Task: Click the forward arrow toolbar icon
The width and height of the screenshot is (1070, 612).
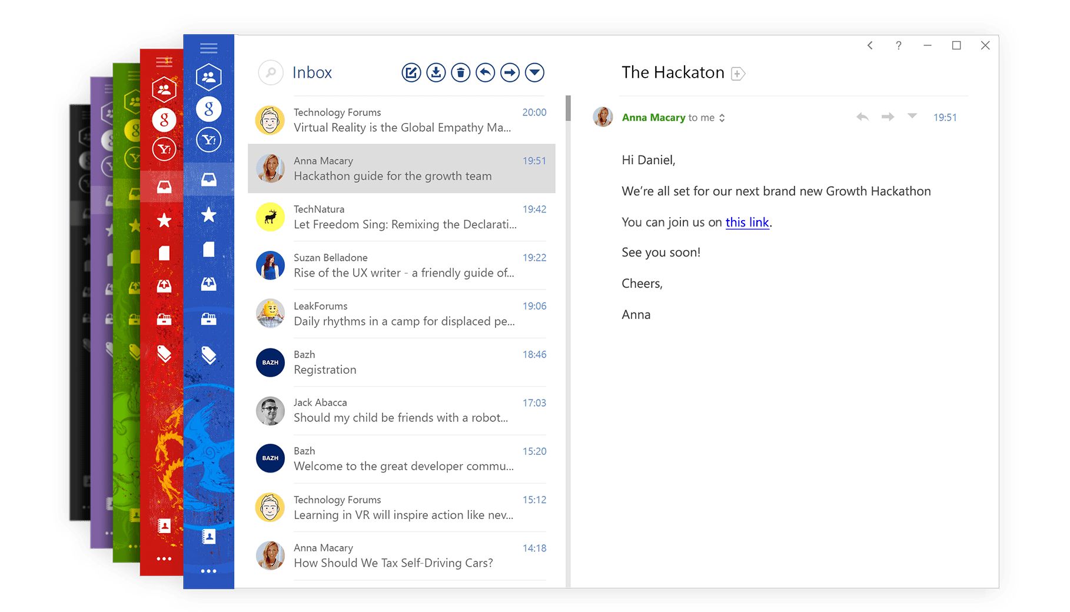Action: point(510,73)
